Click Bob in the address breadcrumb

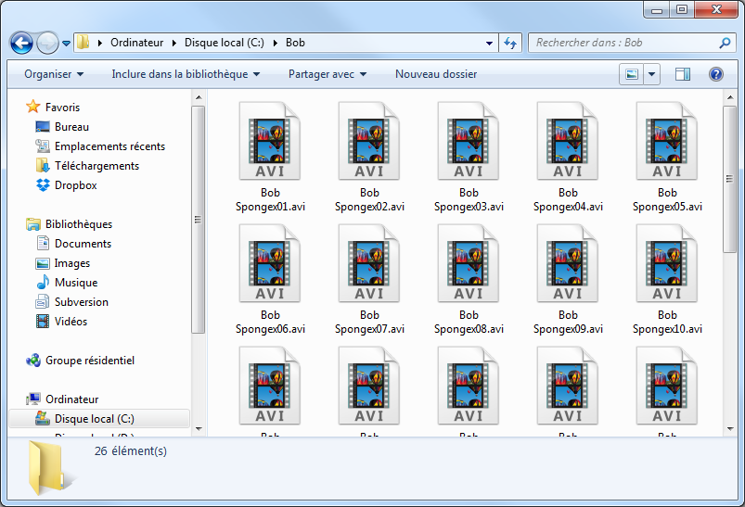coord(295,43)
